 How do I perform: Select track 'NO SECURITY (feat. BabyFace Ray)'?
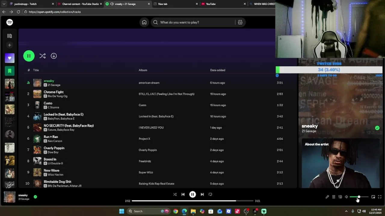[69, 126]
